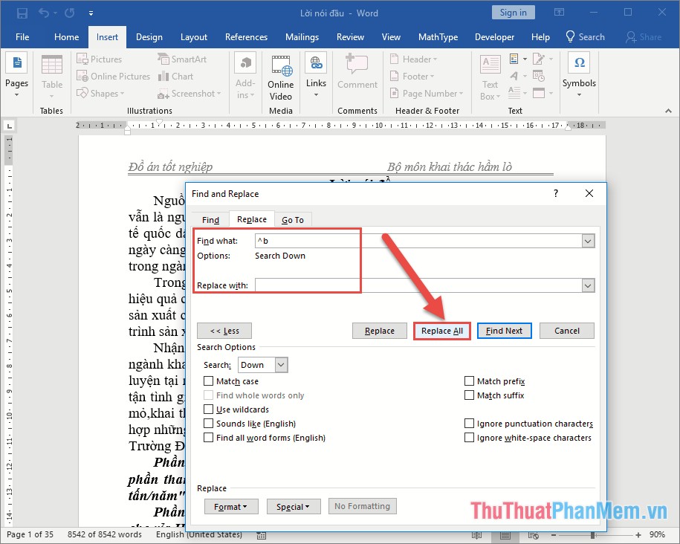Switch to the Go To tab
Screen dimensions: 680x544
pos(292,219)
